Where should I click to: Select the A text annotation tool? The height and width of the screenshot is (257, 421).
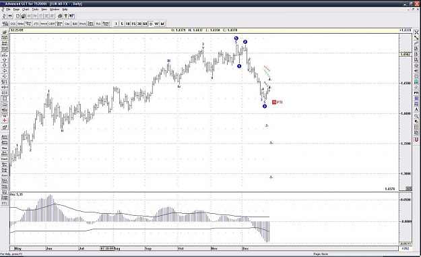coord(416,110)
